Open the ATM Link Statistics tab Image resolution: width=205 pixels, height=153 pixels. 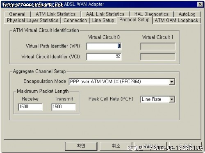point(56,14)
